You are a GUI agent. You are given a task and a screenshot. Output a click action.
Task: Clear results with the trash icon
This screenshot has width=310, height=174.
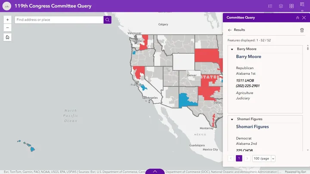tap(302, 30)
